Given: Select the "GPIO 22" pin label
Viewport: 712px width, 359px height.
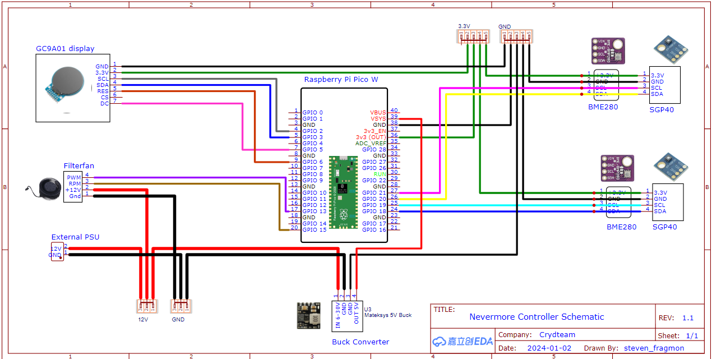Looking at the screenshot, I should click(x=375, y=181).
